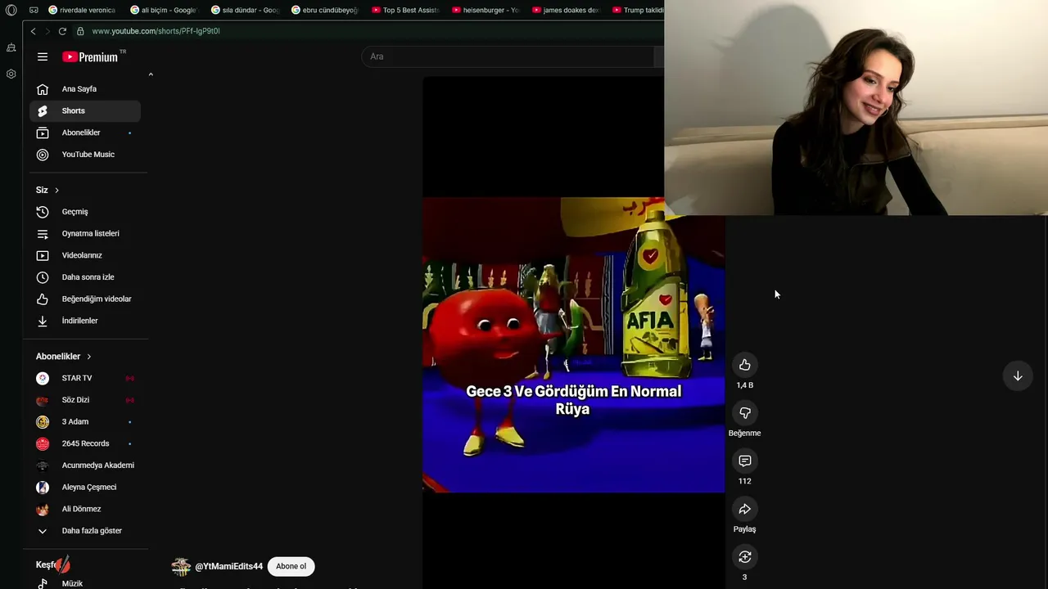Open browser sidebar extensions icon
The image size is (1048, 589).
[11, 47]
